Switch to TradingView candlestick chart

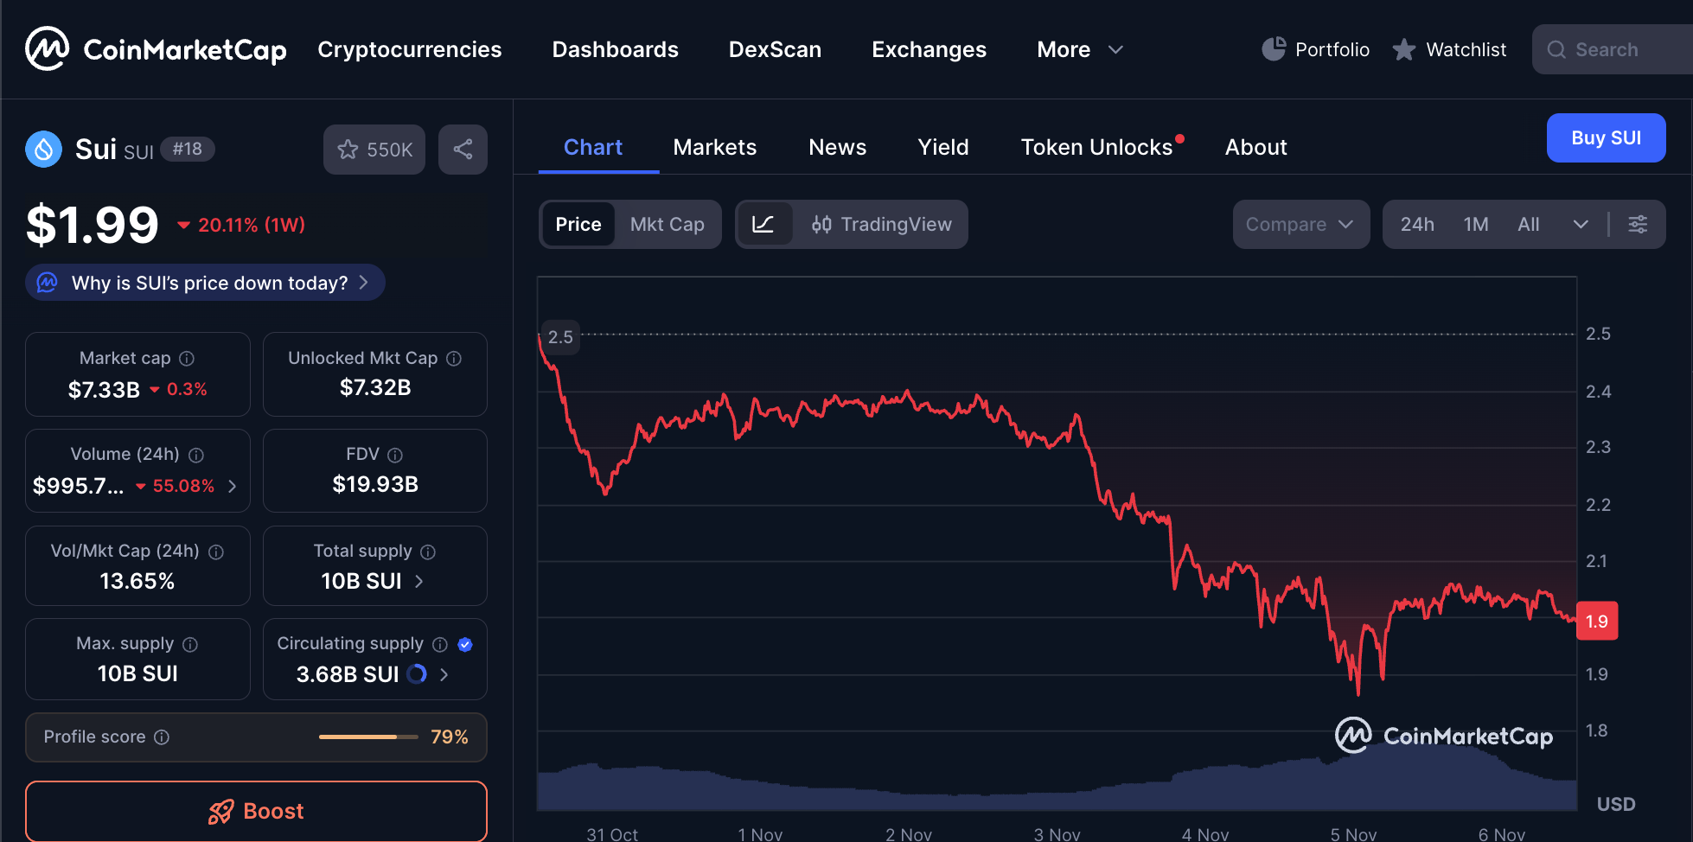881,225
